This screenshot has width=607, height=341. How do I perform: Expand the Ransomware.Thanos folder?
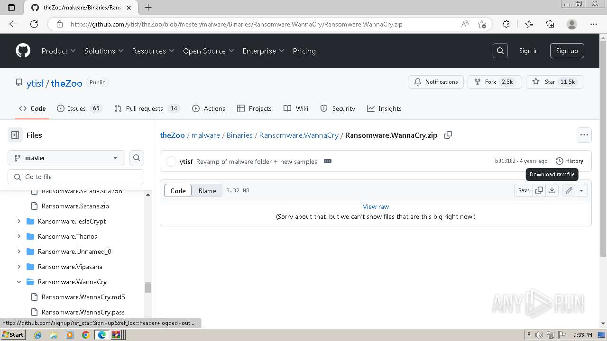(19, 236)
